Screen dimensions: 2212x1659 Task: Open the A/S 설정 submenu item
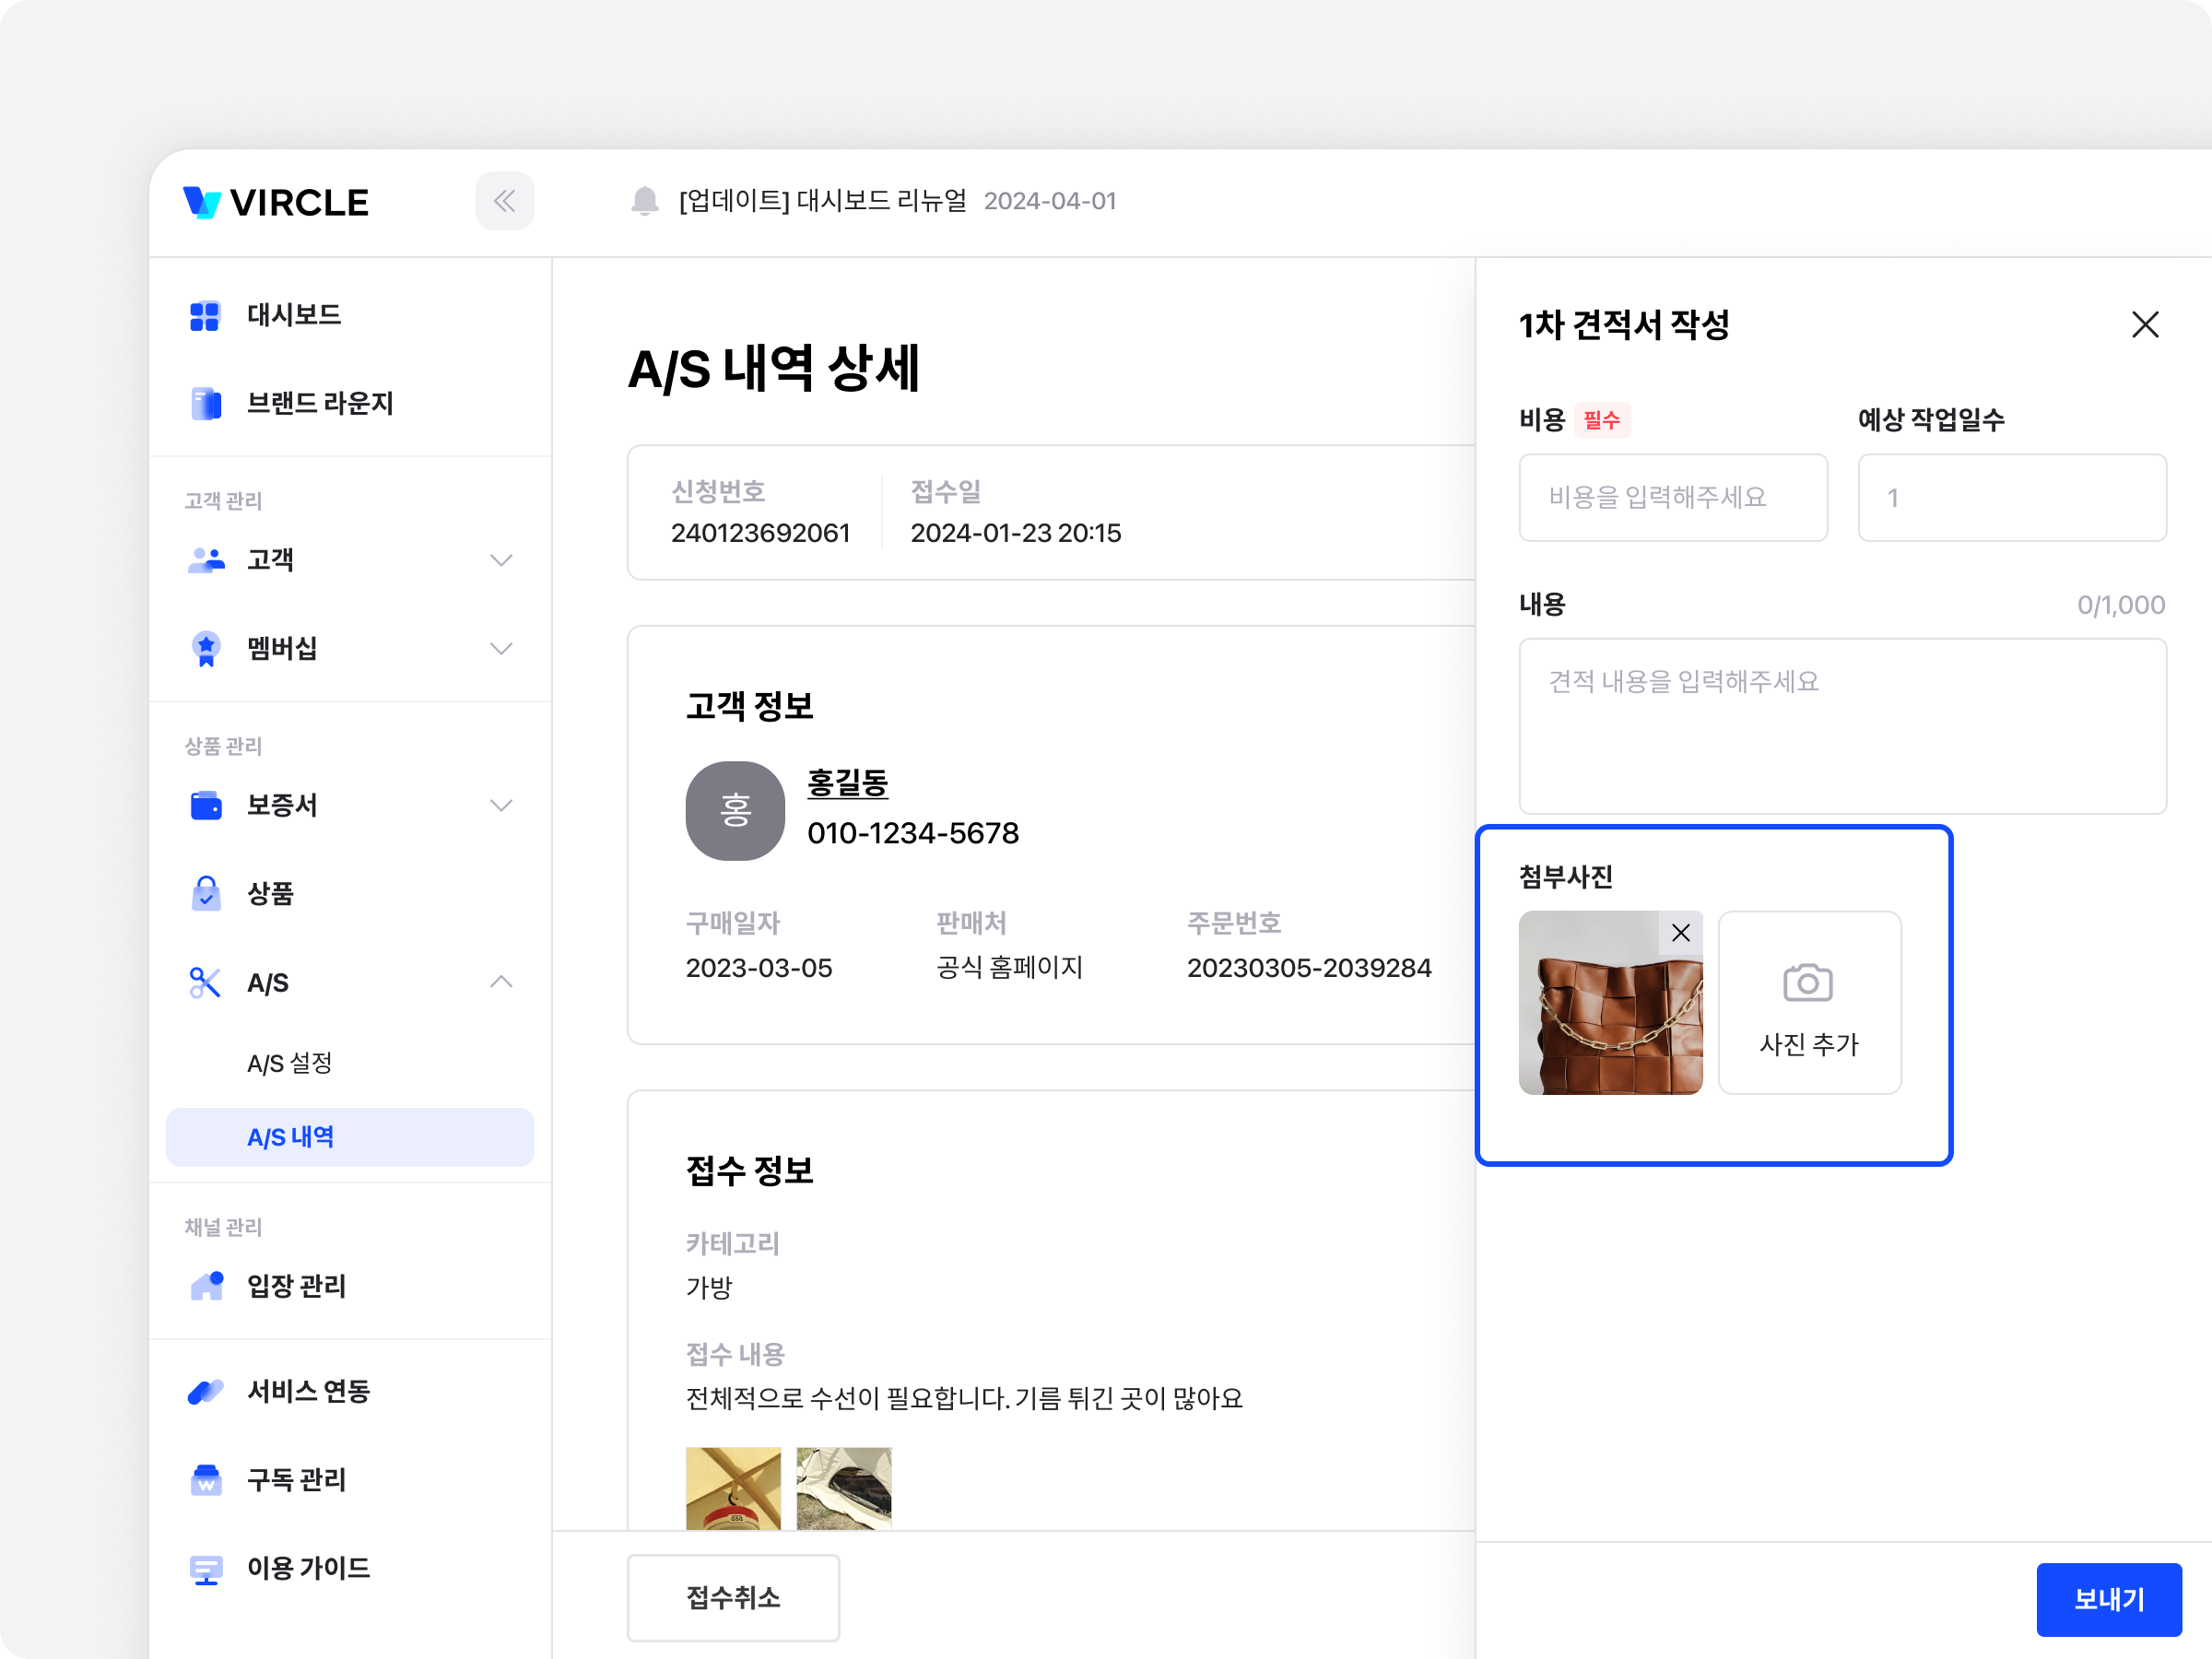click(290, 1063)
